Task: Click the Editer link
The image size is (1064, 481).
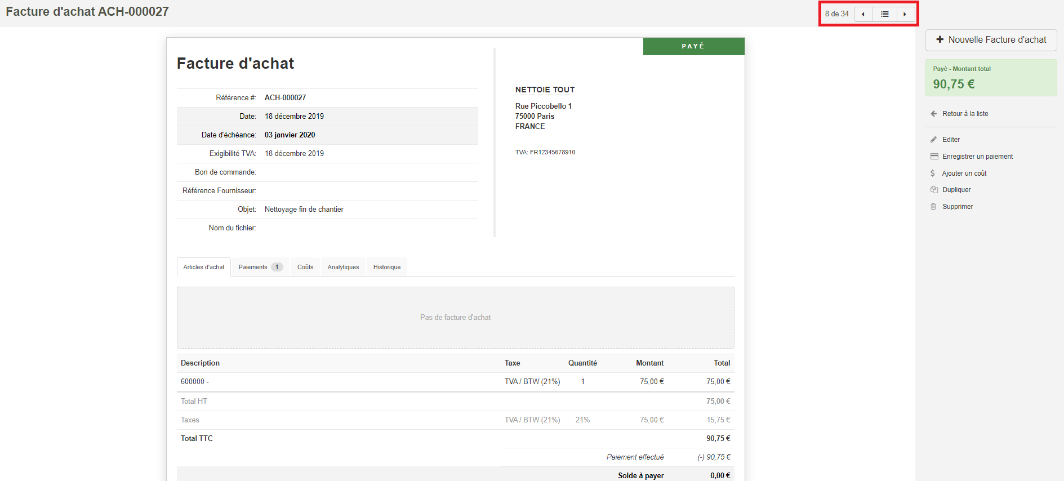Action: click(x=951, y=140)
